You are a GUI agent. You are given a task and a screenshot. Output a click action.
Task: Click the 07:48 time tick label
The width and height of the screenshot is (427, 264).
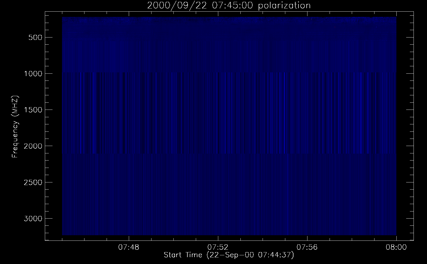pyautogui.click(x=129, y=247)
